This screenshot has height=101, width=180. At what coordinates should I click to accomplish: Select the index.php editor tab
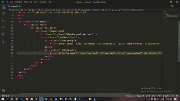[14, 6]
